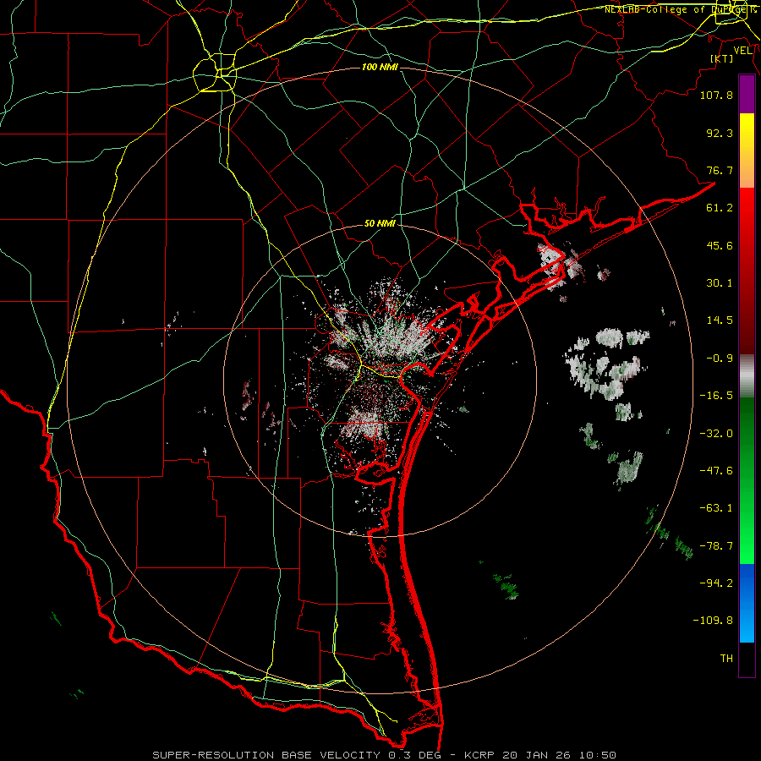
Task: Click the "100 NMI" range ring label
Action: [380, 67]
